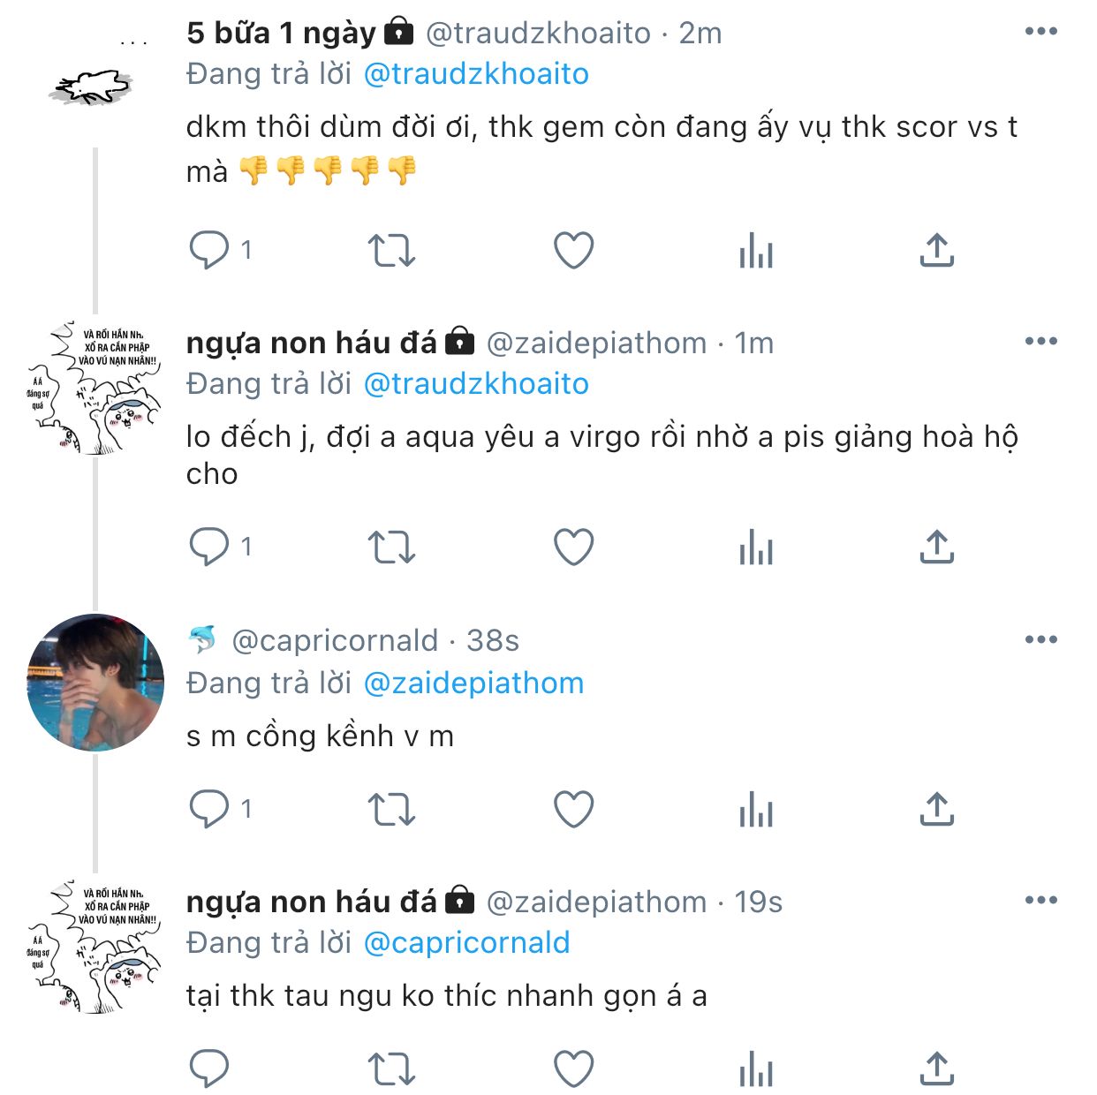Like the tweet with thumbs-down emojis
This screenshot has width=1097, height=1095.
coord(573,250)
